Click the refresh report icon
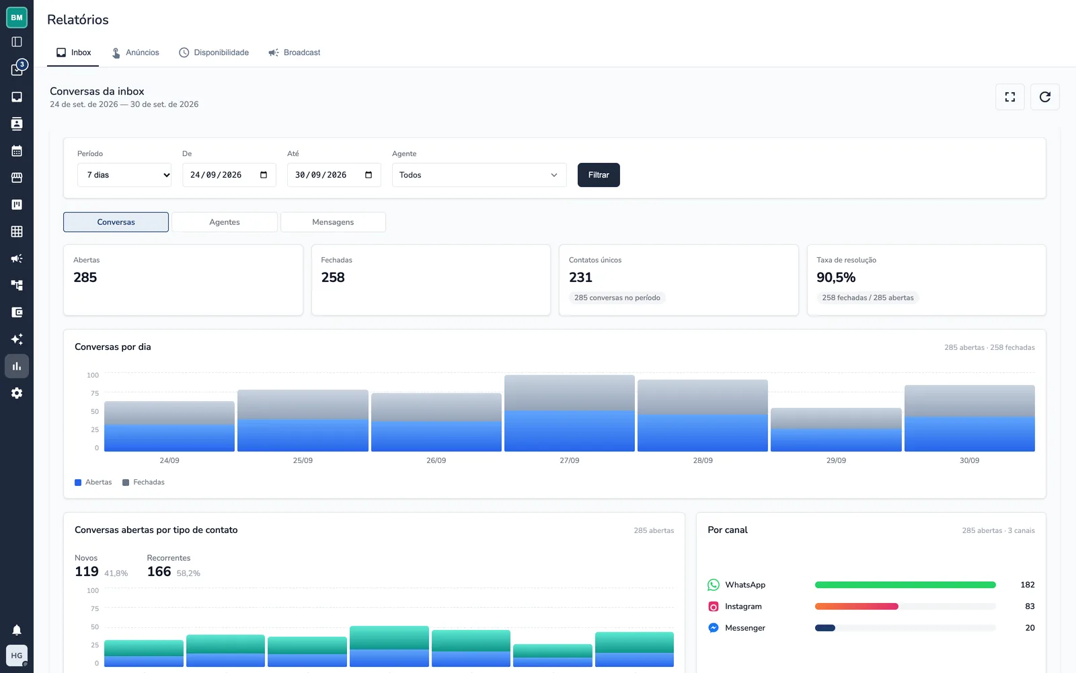 1045,97
